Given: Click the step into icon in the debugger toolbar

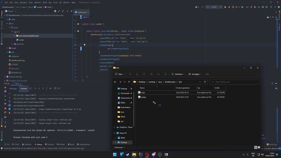Looking at the screenshot, I should (39, 88).
